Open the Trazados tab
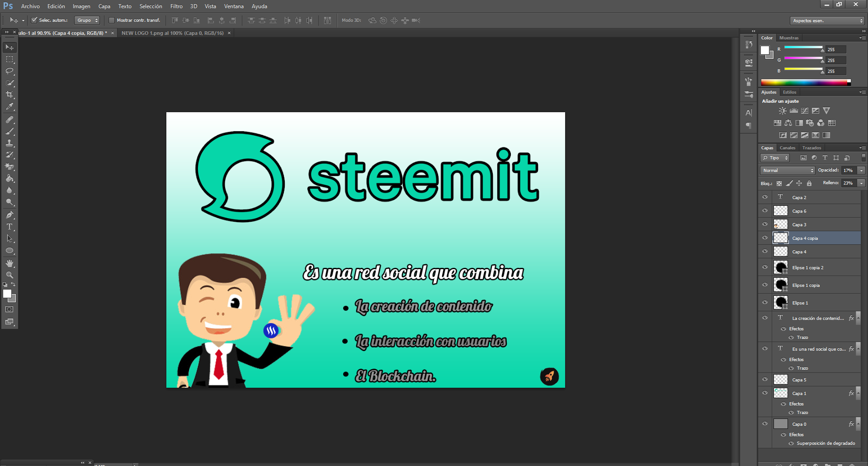The width and height of the screenshot is (868, 466). (x=811, y=148)
